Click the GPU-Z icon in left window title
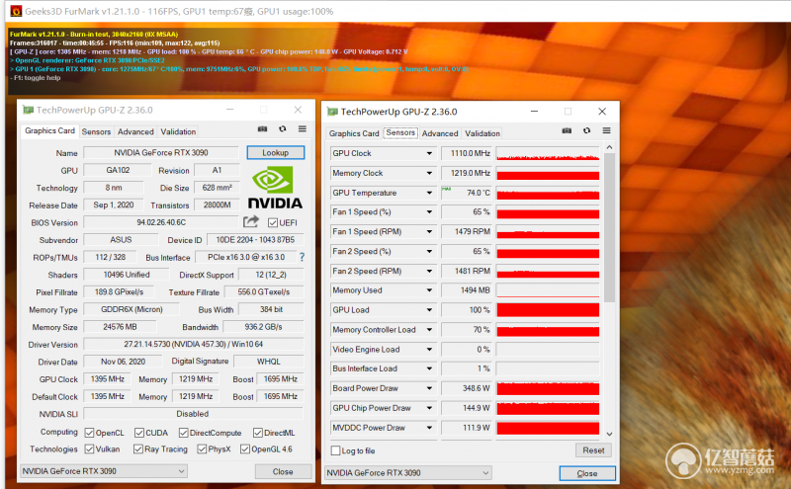The image size is (791, 489). [x=29, y=110]
